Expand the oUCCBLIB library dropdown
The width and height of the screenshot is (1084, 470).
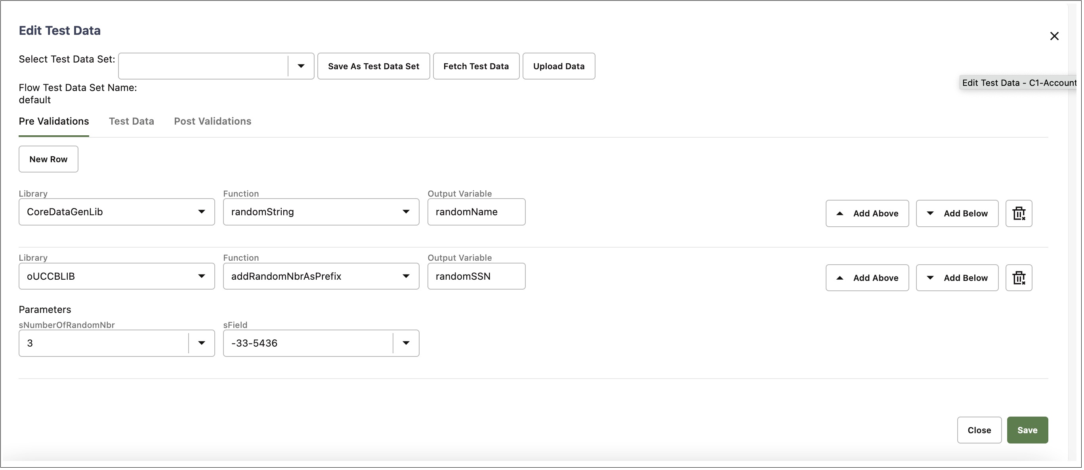(202, 277)
